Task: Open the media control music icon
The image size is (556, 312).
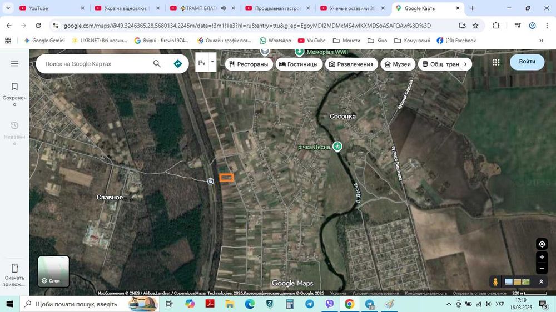Action: click(517, 26)
